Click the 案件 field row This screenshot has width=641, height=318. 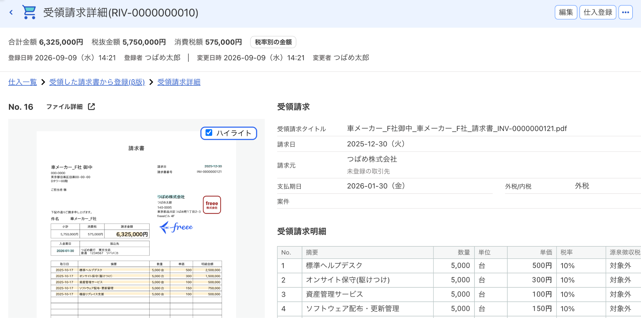[459, 201]
